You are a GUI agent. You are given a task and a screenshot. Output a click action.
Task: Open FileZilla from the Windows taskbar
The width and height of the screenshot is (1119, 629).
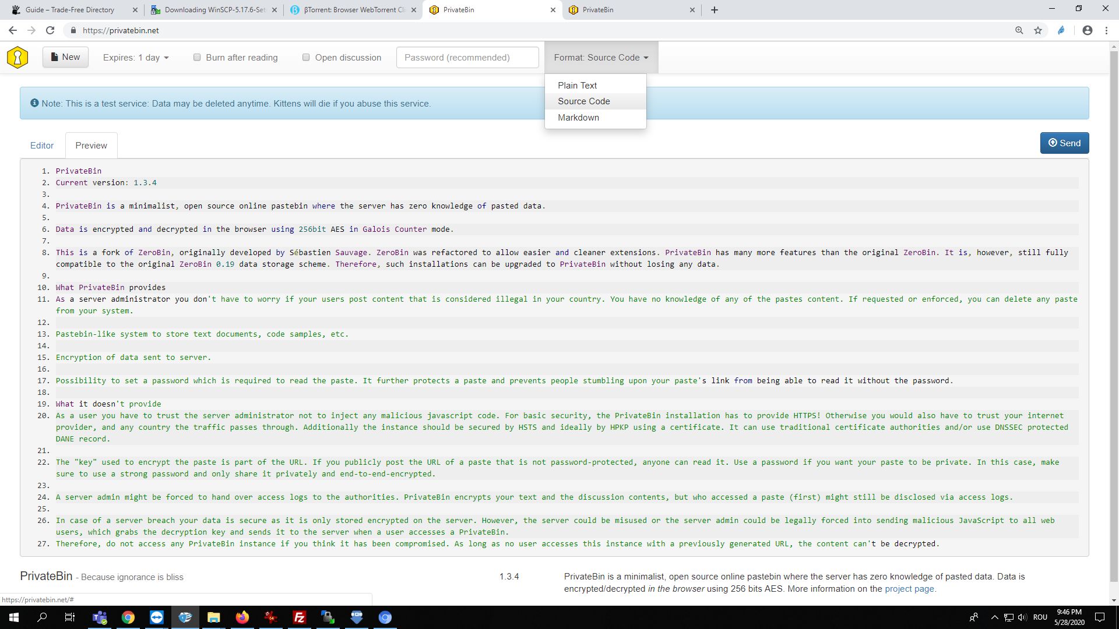coord(299,617)
